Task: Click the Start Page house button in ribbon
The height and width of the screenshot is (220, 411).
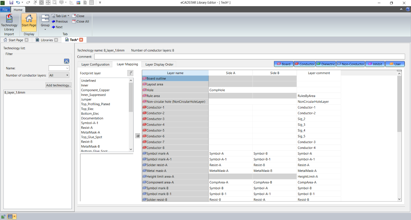Action: click(29, 23)
